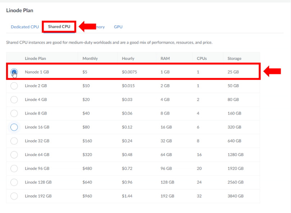Click the RAM column header

[x=165, y=58]
